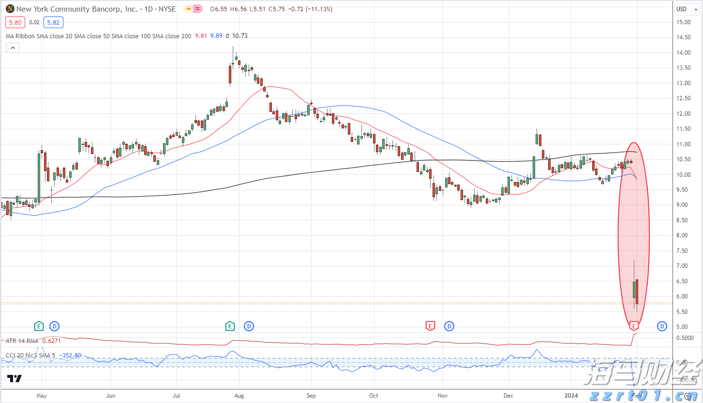This screenshot has height=403, width=703.
Task: Open the USD currency dropdown
Action: pos(686,9)
